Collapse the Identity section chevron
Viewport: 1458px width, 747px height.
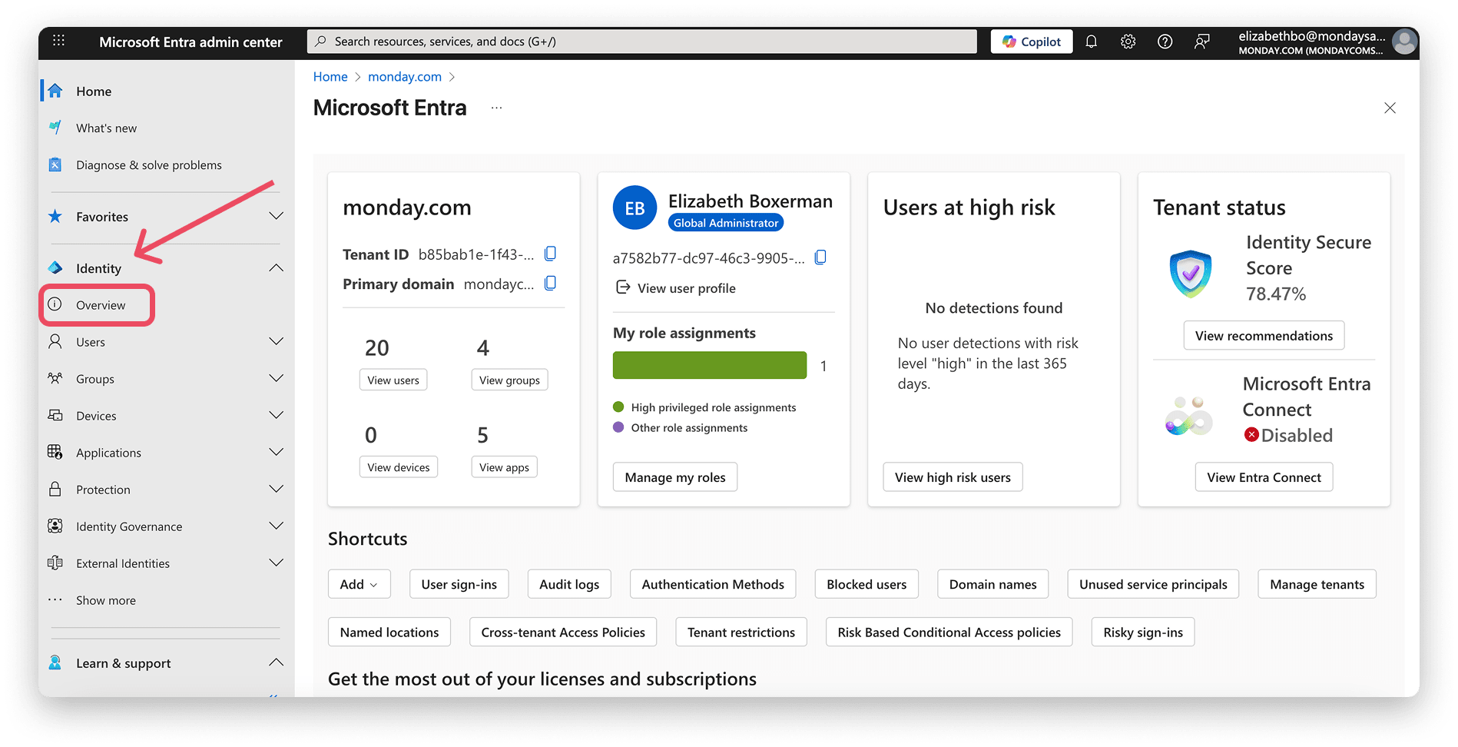(x=277, y=267)
